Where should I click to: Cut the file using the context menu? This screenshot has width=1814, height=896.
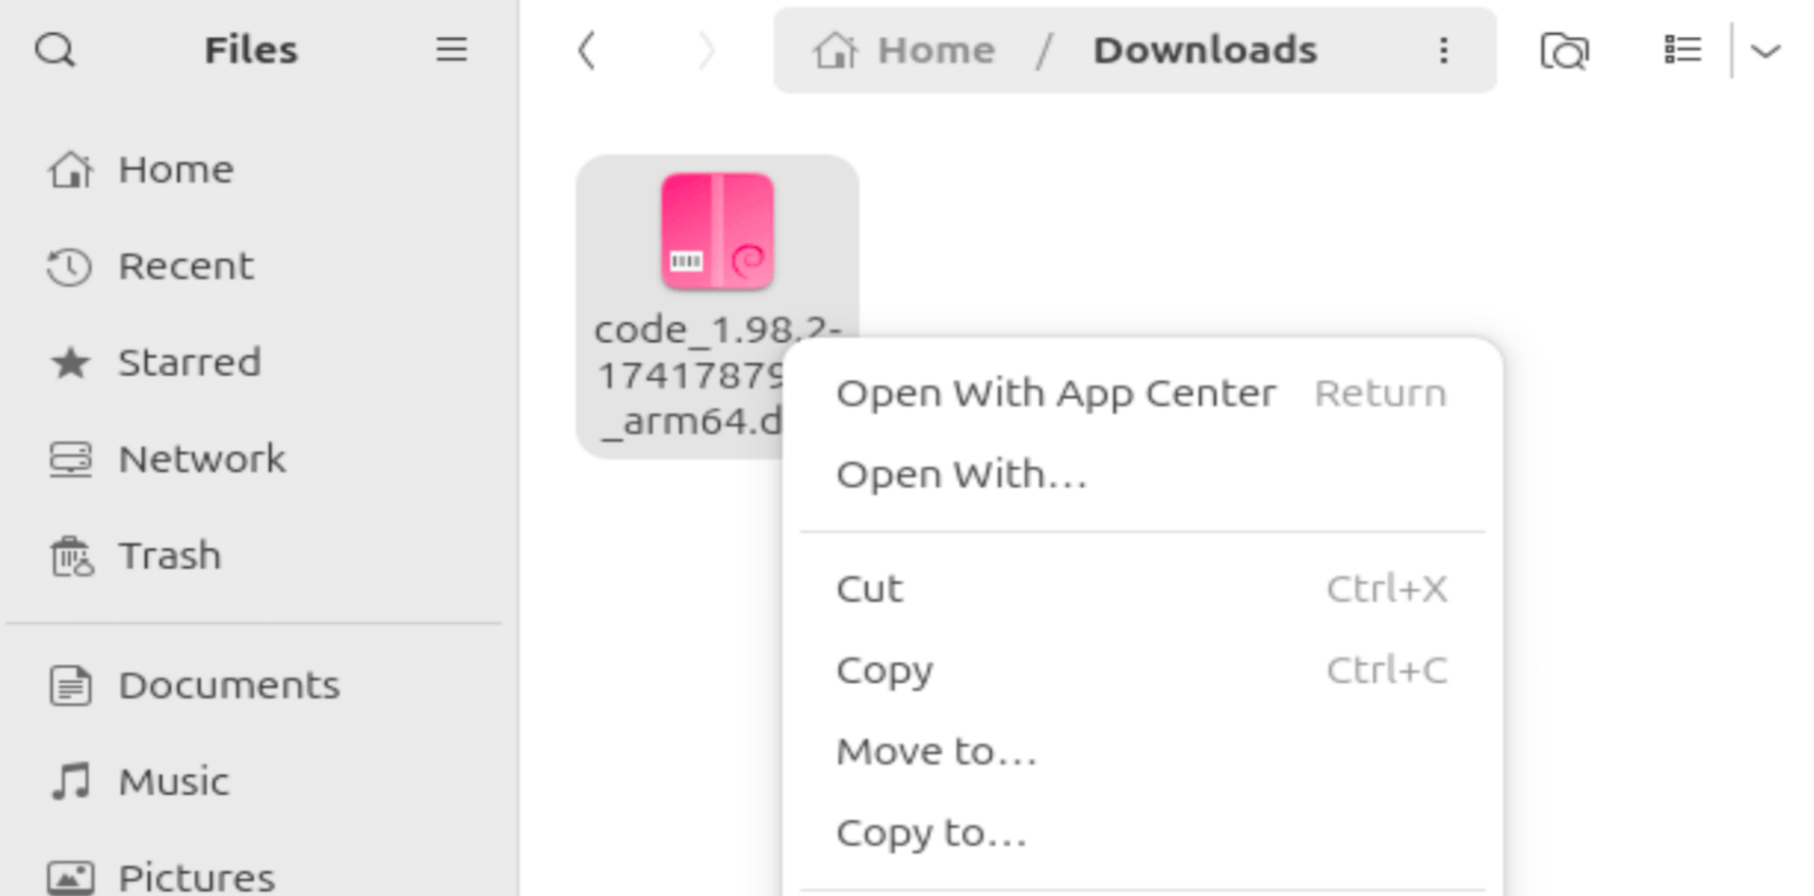[x=869, y=588]
